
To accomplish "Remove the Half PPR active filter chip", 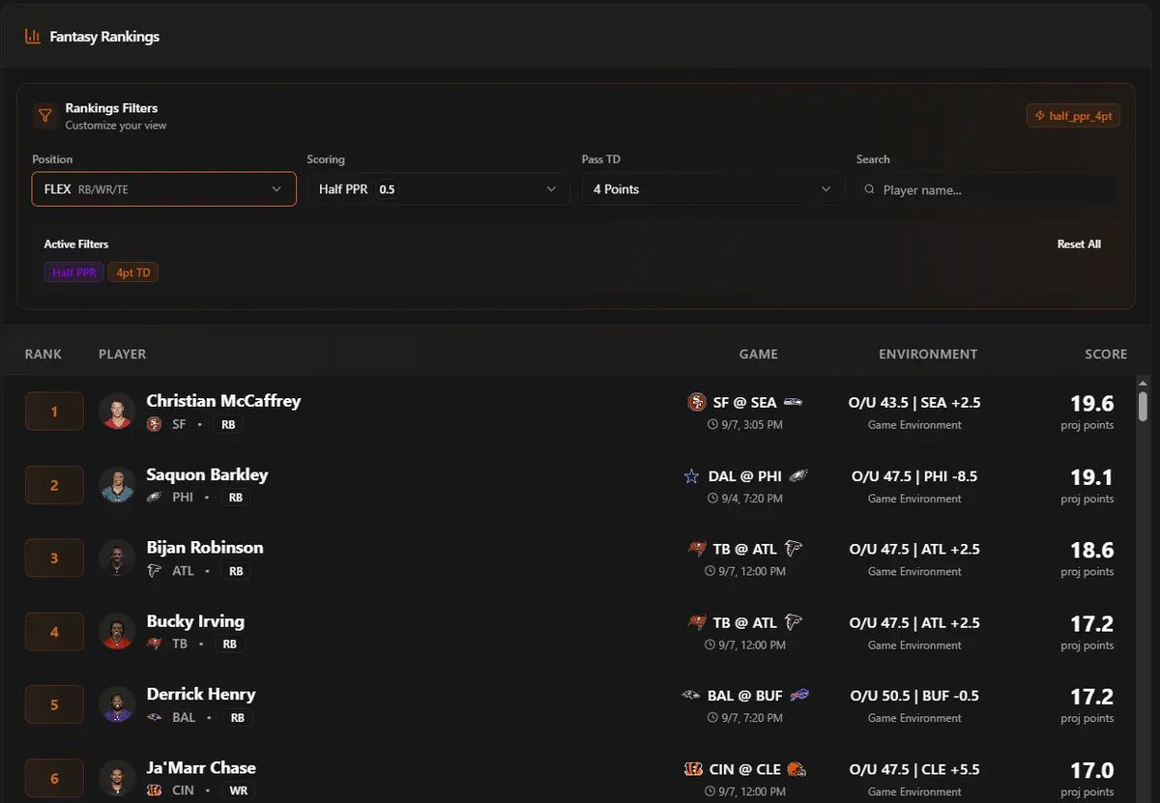I will (x=74, y=272).
